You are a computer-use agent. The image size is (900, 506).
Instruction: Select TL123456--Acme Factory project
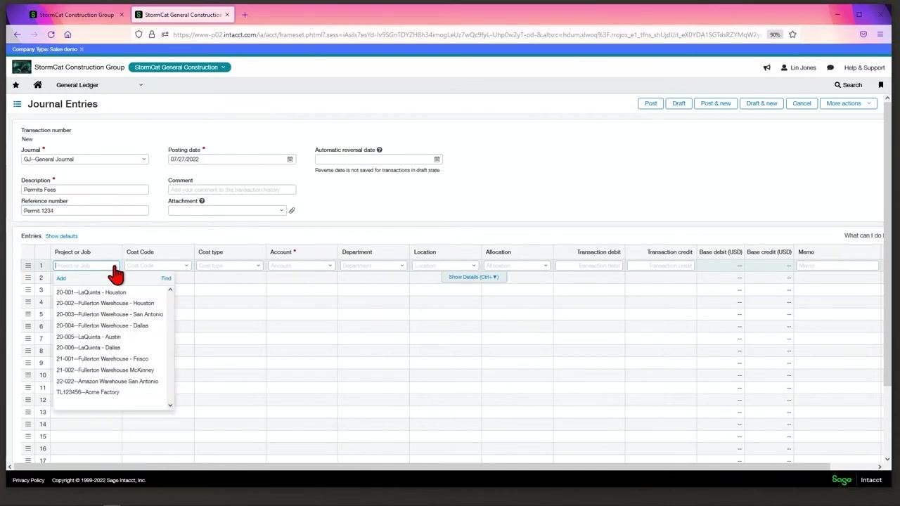click(88, 392)
